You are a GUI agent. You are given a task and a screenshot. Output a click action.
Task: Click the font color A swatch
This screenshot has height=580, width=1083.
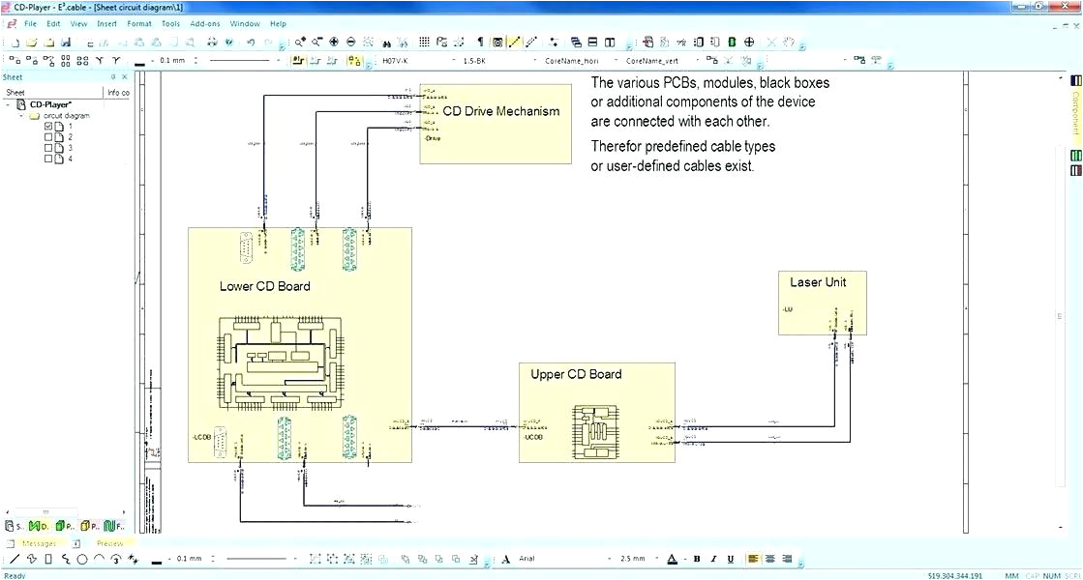[x=673, y=559]
